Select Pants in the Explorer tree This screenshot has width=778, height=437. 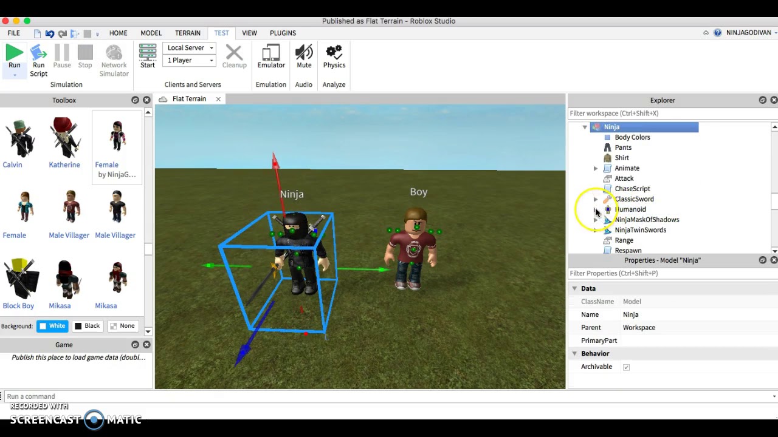623,147
